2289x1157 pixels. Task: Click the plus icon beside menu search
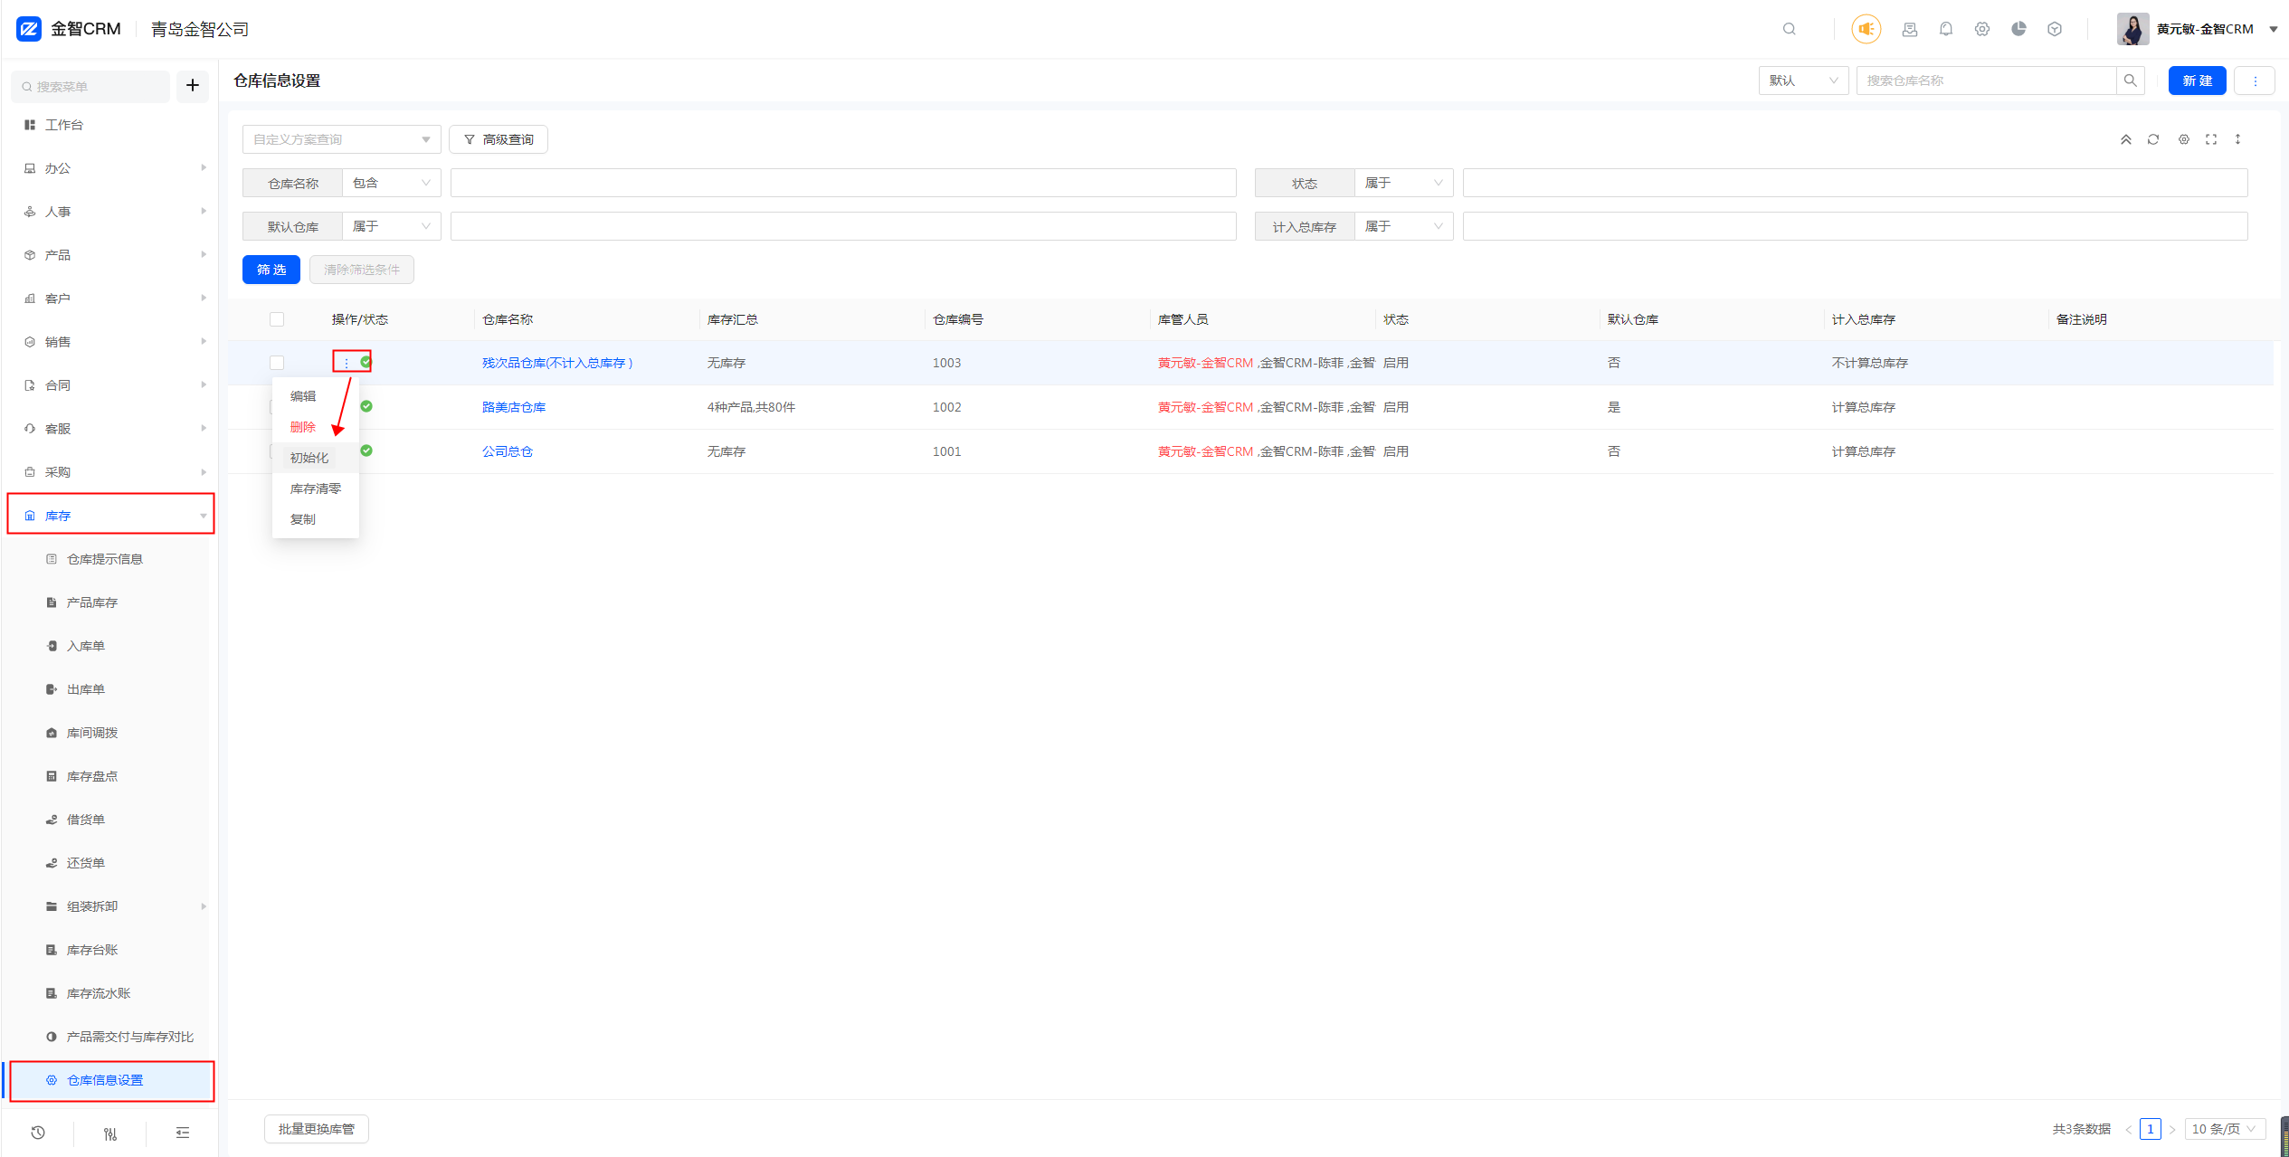tap(192, 86)
